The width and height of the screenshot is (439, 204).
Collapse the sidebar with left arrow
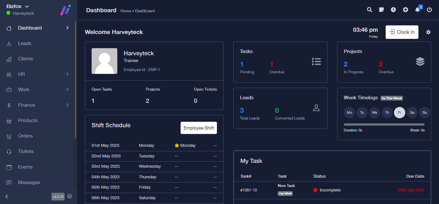[7, 196]
